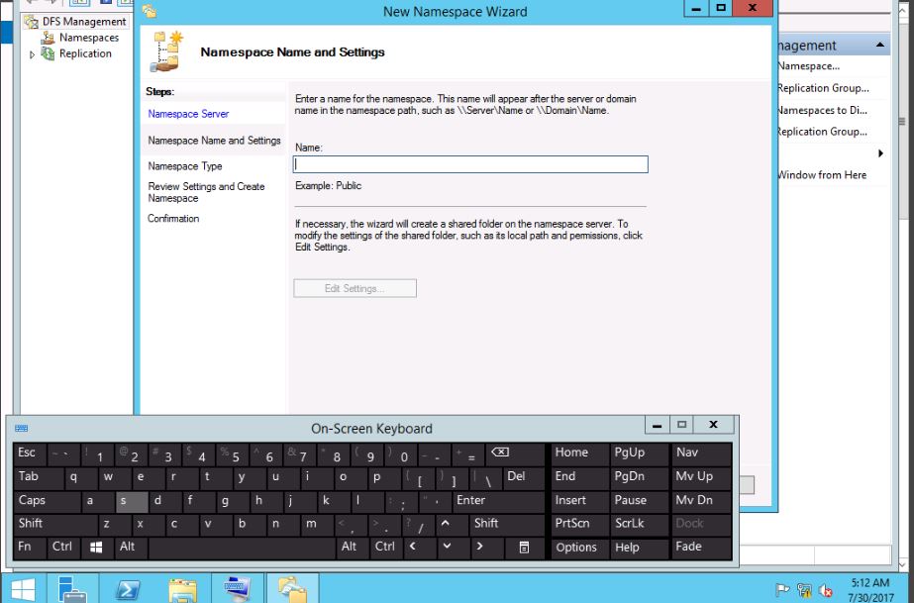This screenshot has width=914, height=603.
Task: Open the On-Screen Keyboard Options
Action: point(576,548)
